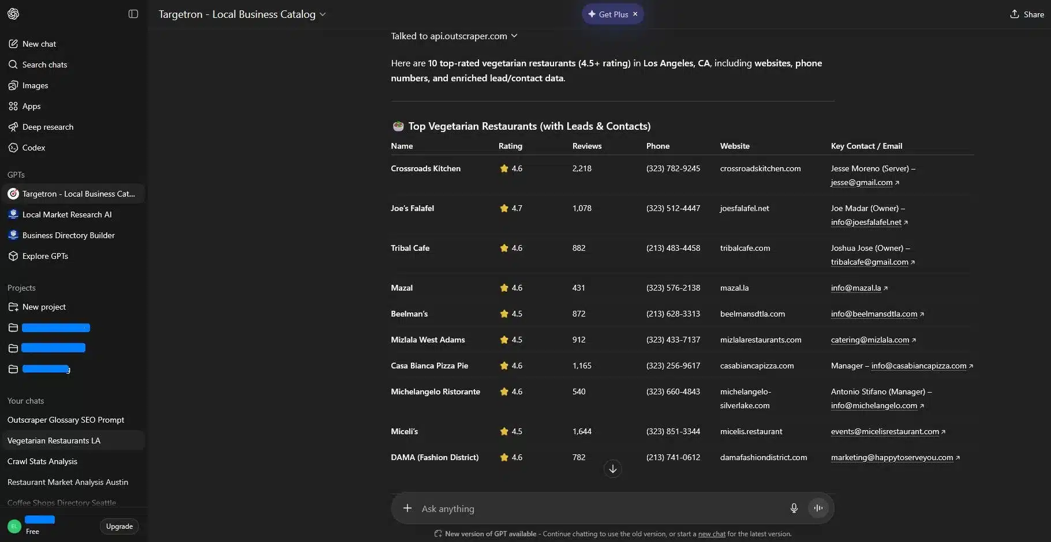Start voice mode with waveform button
The width and height of the screenshot is (1051, 542).
pyautogui.click(x=818, y=508)
